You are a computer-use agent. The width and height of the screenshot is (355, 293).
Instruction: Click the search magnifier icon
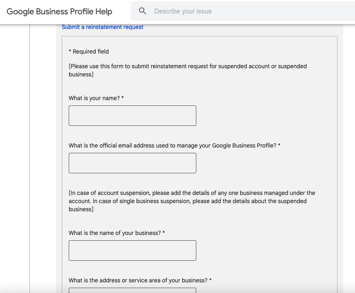pos(142,11)
